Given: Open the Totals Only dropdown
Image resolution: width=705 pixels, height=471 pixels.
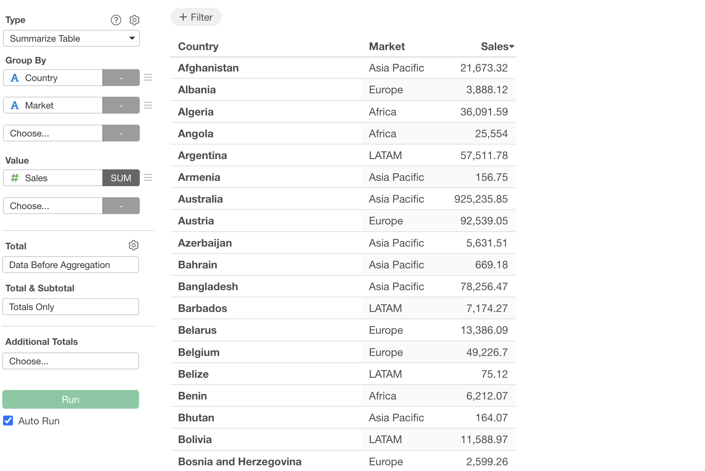Looking at the screenshot, I should coord(71,307).
